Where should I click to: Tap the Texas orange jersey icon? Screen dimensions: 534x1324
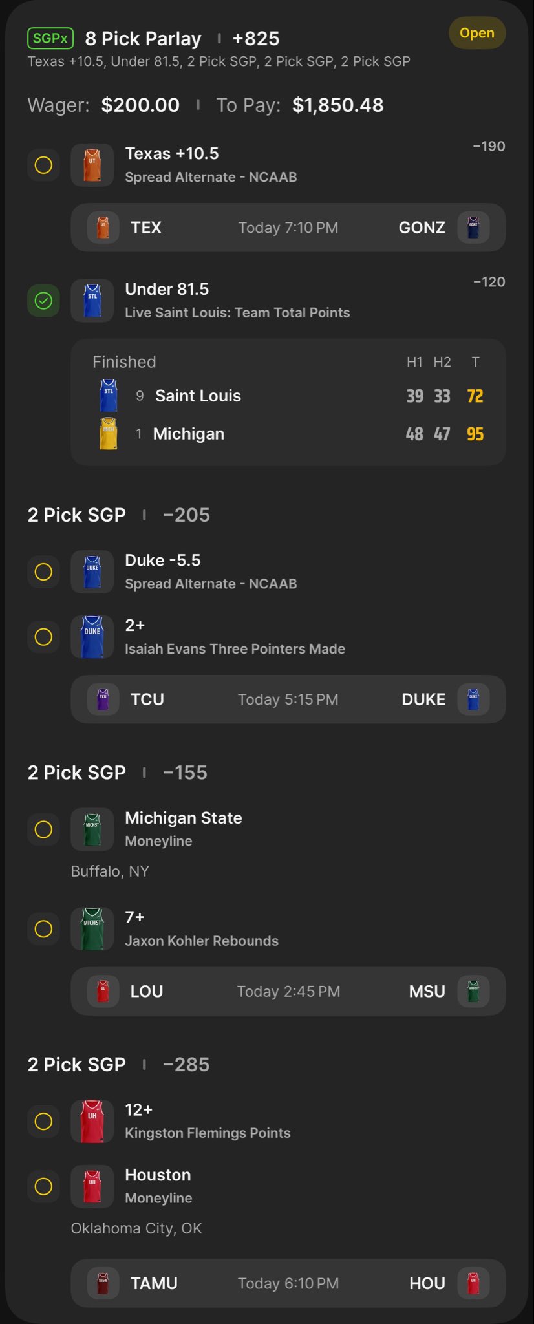(x=92, y=165)
